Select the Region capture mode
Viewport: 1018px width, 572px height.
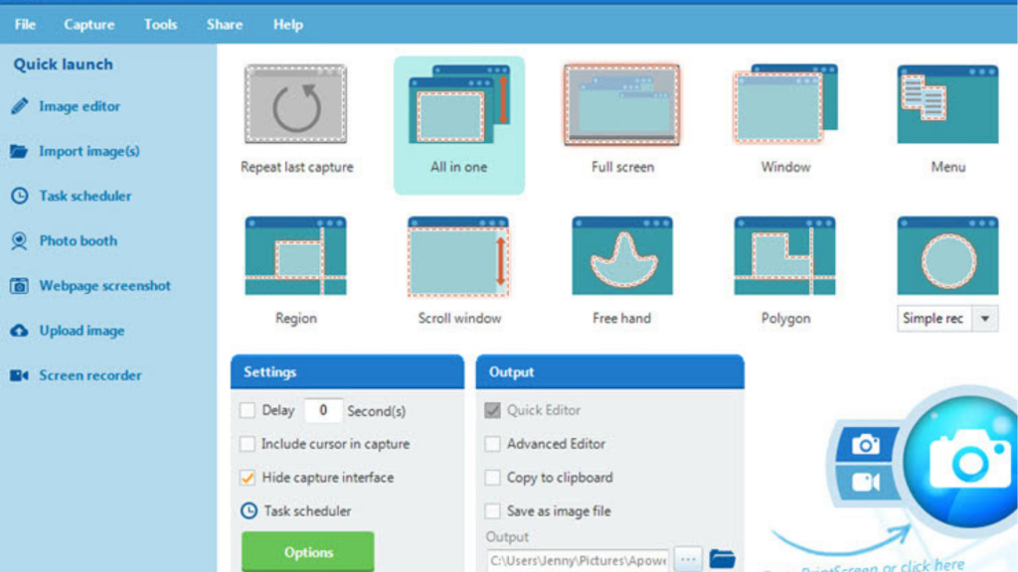[295, 255]
